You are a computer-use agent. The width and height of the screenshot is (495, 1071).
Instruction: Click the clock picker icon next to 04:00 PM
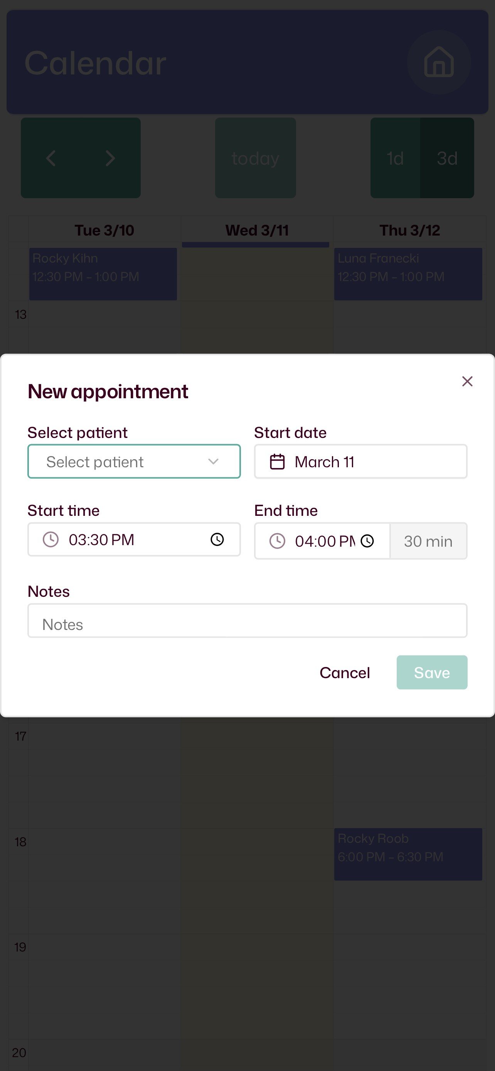pos(367,541)
